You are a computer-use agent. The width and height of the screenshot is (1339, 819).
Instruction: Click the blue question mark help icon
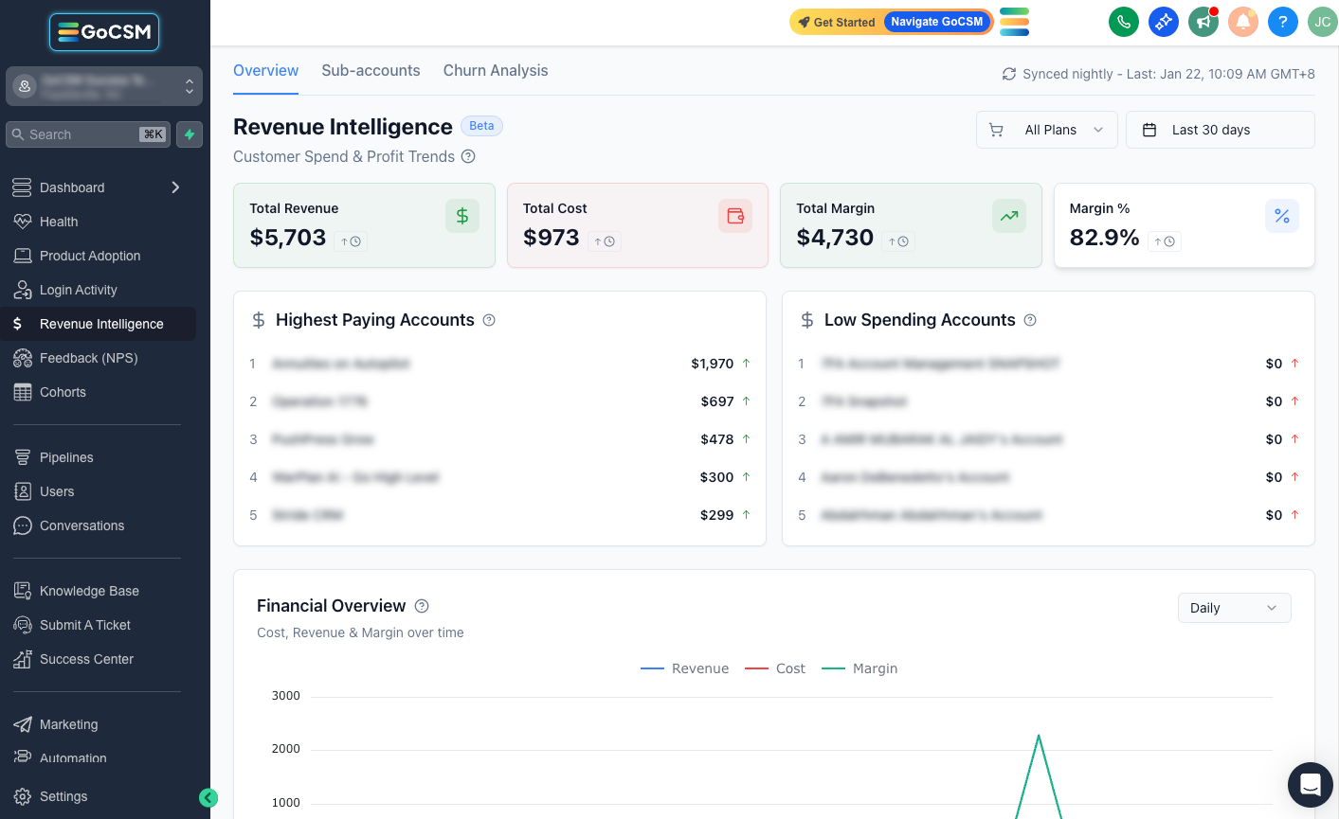click(x=1283, y=22)
